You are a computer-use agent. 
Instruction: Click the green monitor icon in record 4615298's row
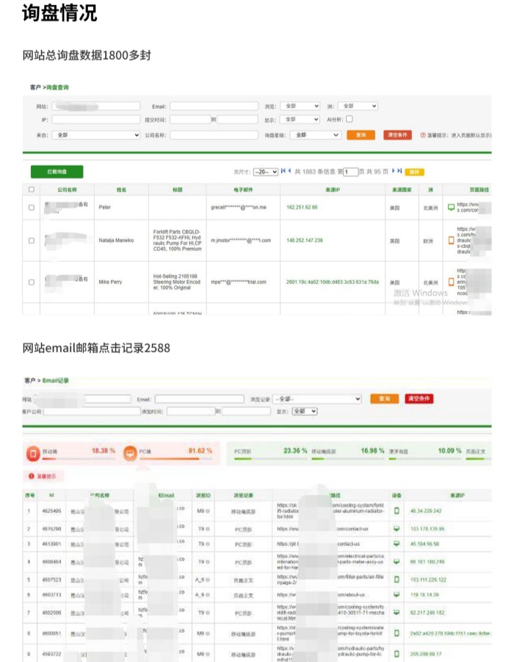click(397, 528)
